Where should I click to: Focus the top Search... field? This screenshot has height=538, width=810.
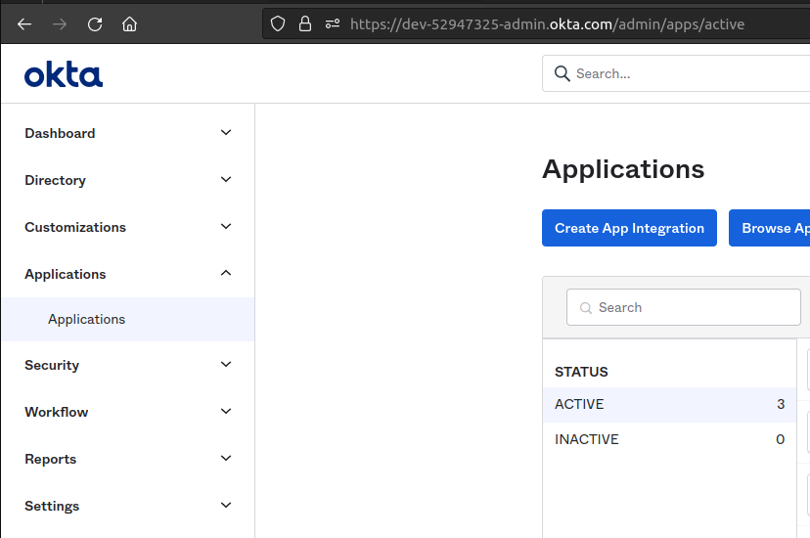pyautogui.click(x=676, y=73)
